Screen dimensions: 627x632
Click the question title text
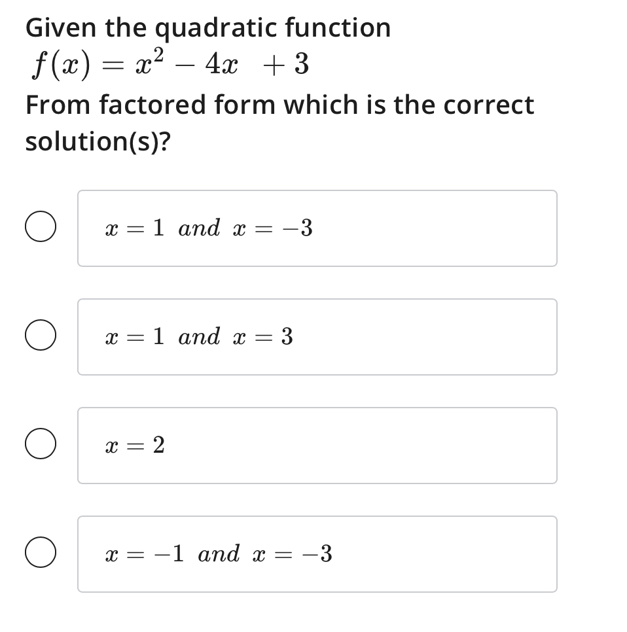208,27
